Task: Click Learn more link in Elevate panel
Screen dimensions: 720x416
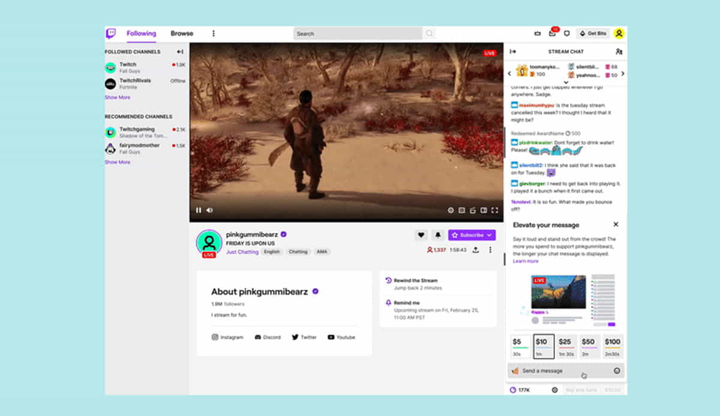Action: pos(526,261)
